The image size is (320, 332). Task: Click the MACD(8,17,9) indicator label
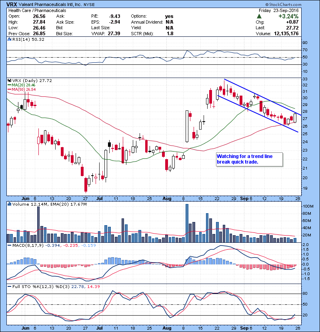click(x=28, y=245)
